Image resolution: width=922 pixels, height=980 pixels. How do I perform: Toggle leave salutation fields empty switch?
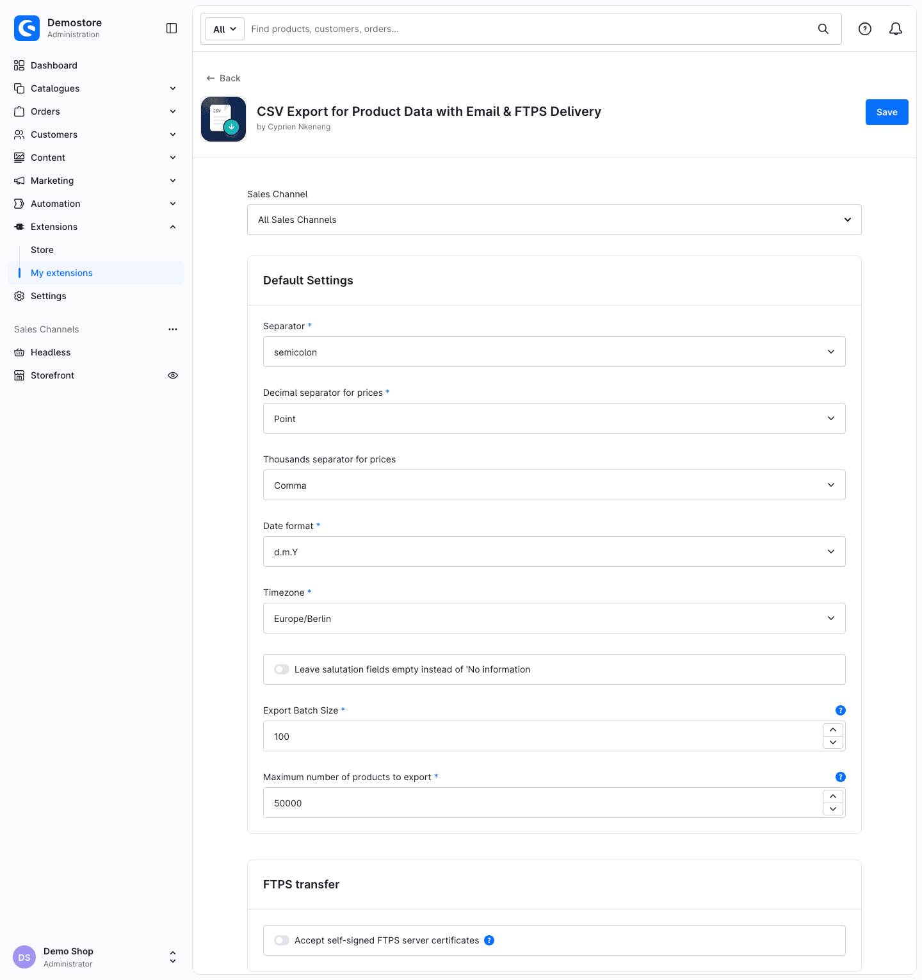(282, 669)
